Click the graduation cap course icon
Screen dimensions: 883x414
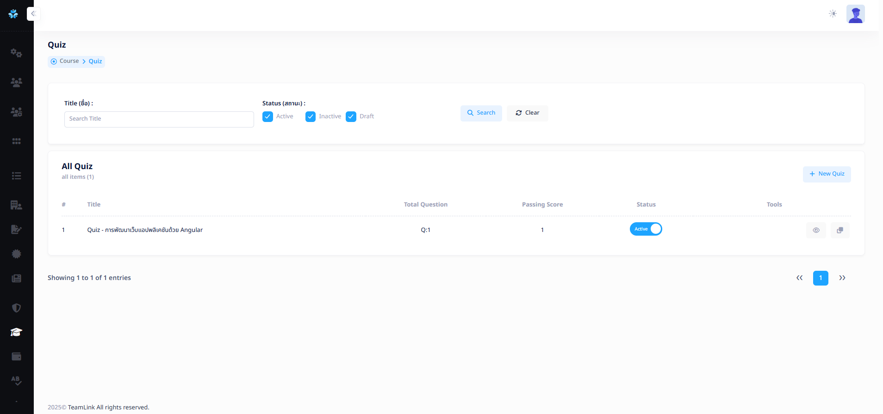(x=16, y=332)
